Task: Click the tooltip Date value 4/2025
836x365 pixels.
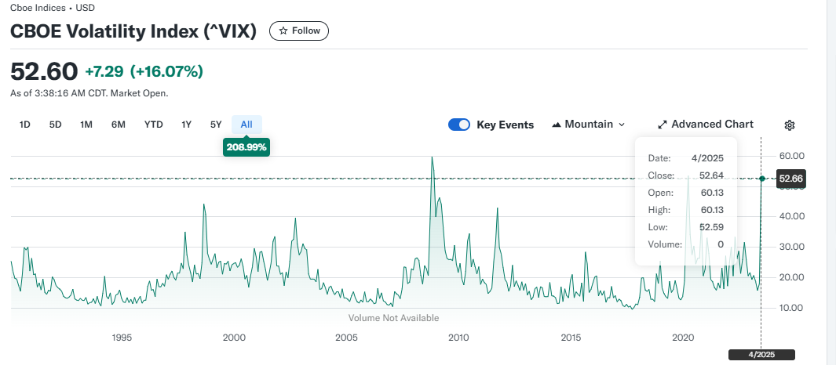Action: pyautogui.click(x=709, y=158)
